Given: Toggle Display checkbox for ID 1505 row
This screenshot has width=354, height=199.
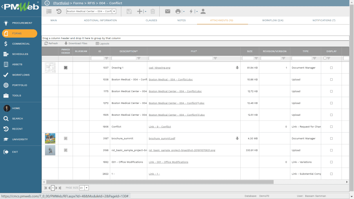Looking at the screenshot, I should pyautogui.click(x=332, y=115).
